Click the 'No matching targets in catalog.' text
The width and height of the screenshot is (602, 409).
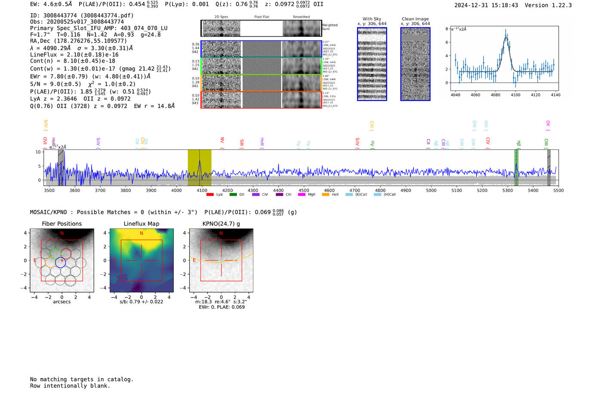coord(82,379)
